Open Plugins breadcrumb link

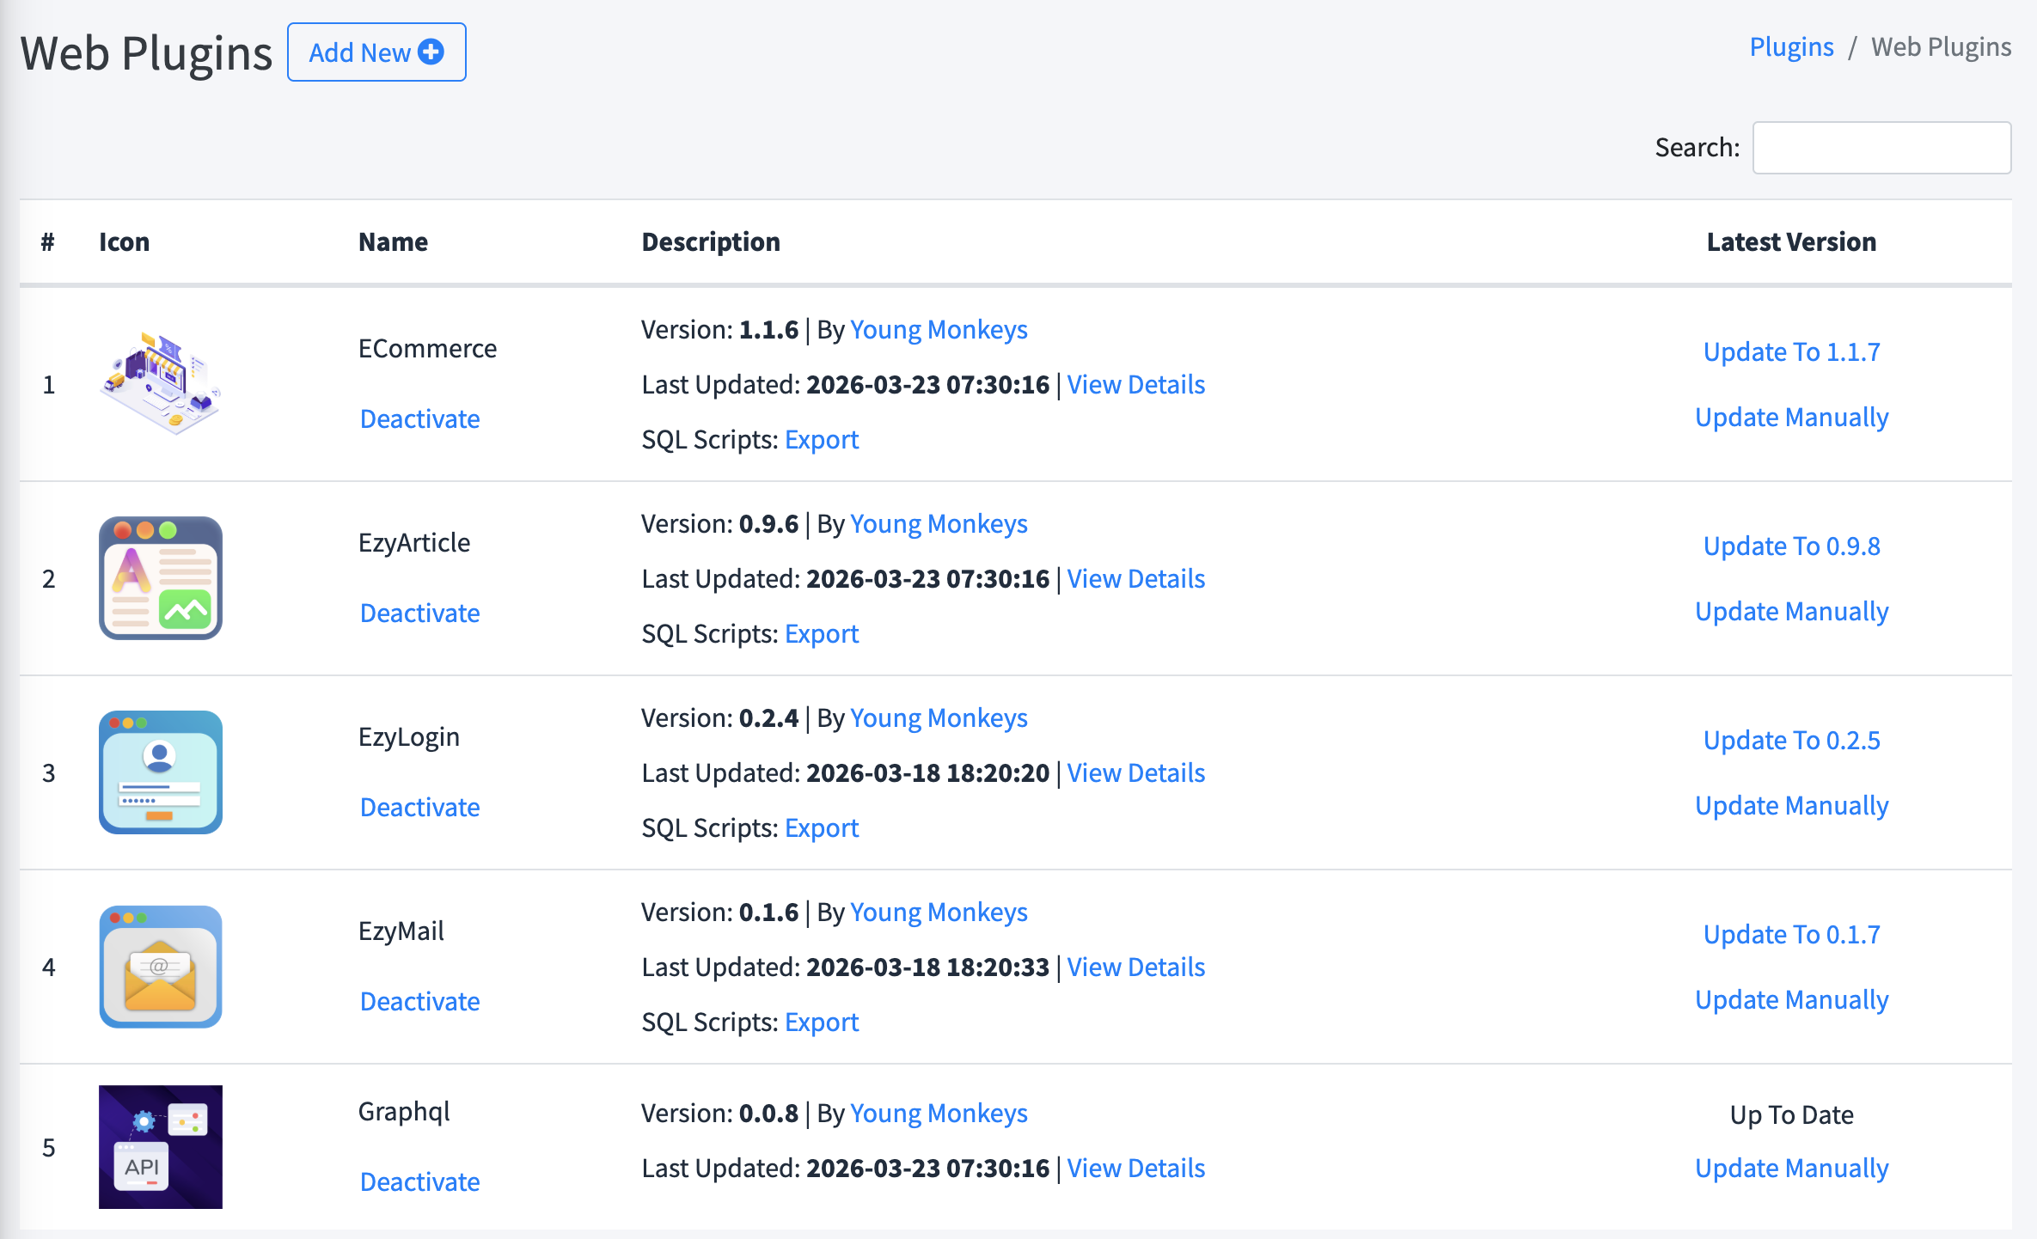click(x=1791, y=46)
